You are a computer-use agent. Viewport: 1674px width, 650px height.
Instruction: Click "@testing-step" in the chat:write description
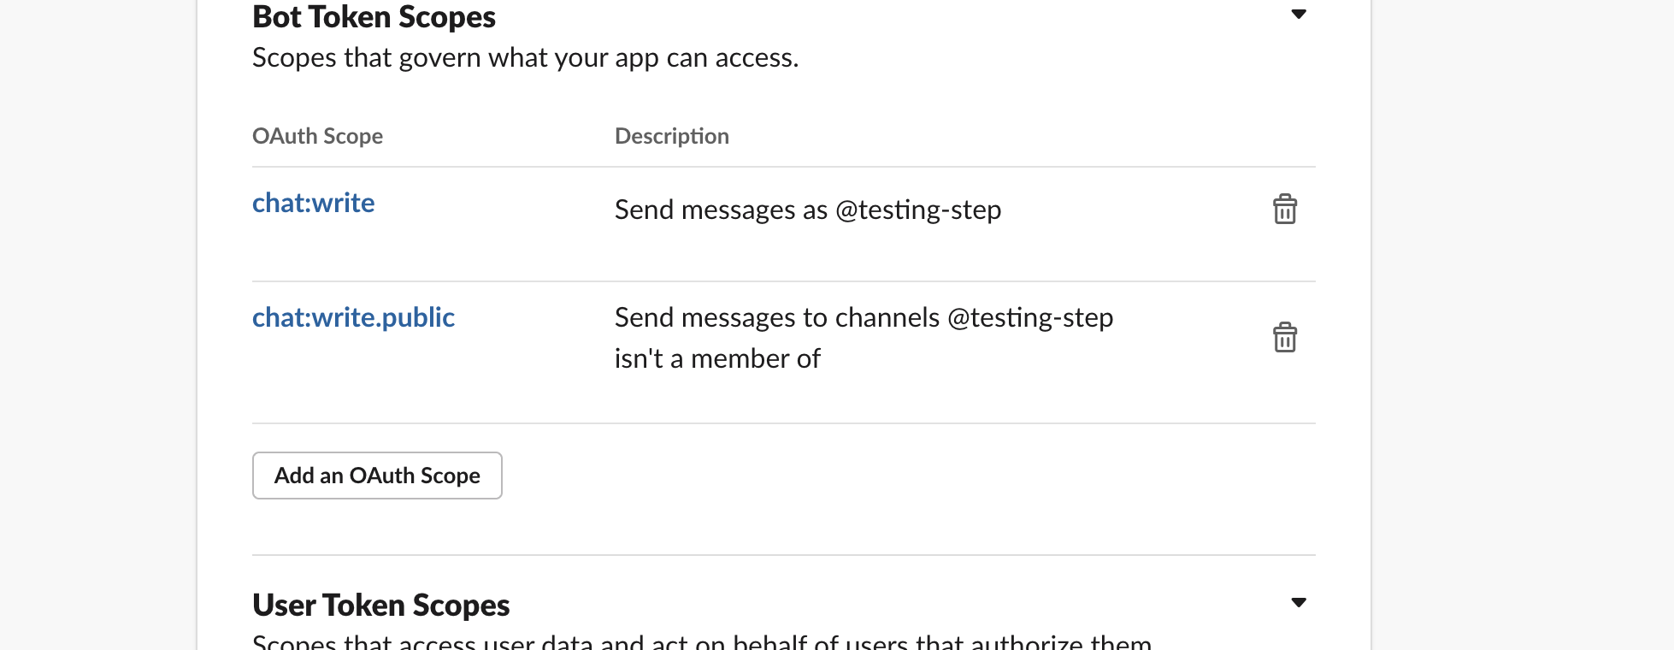click(917, 210)
